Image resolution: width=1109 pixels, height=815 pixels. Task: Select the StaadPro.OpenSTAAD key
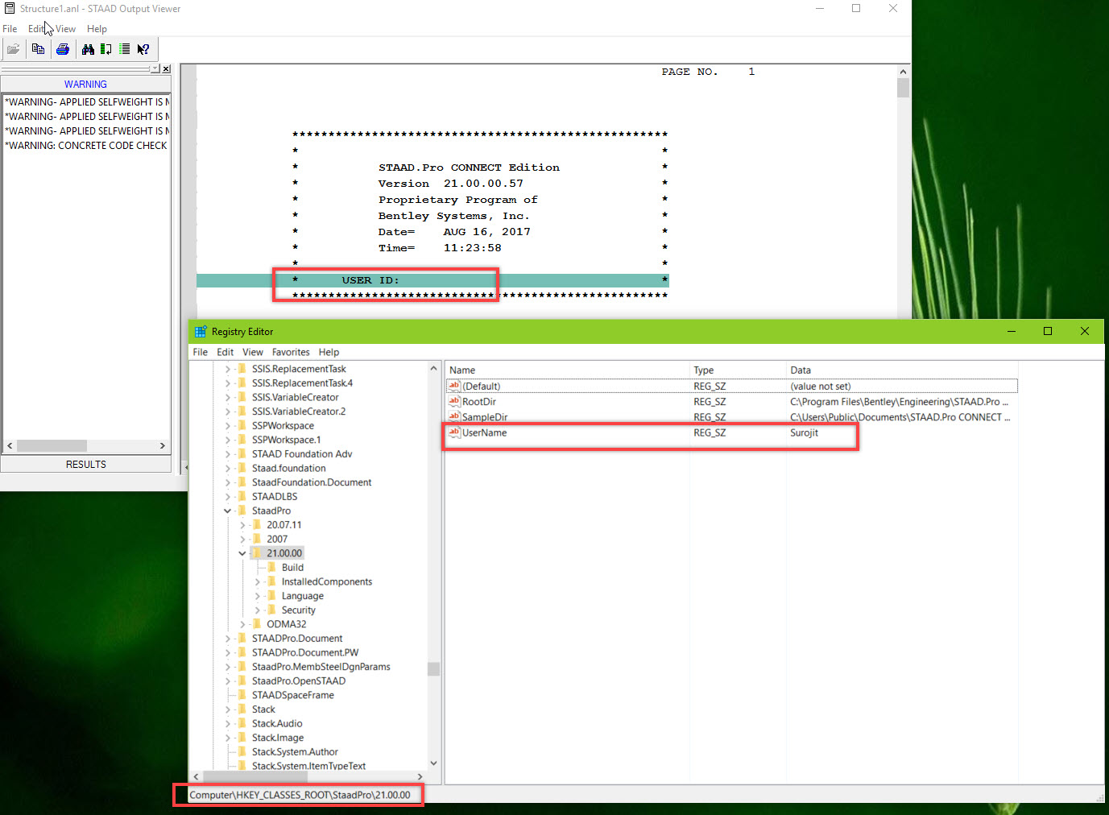pos(298,681)
